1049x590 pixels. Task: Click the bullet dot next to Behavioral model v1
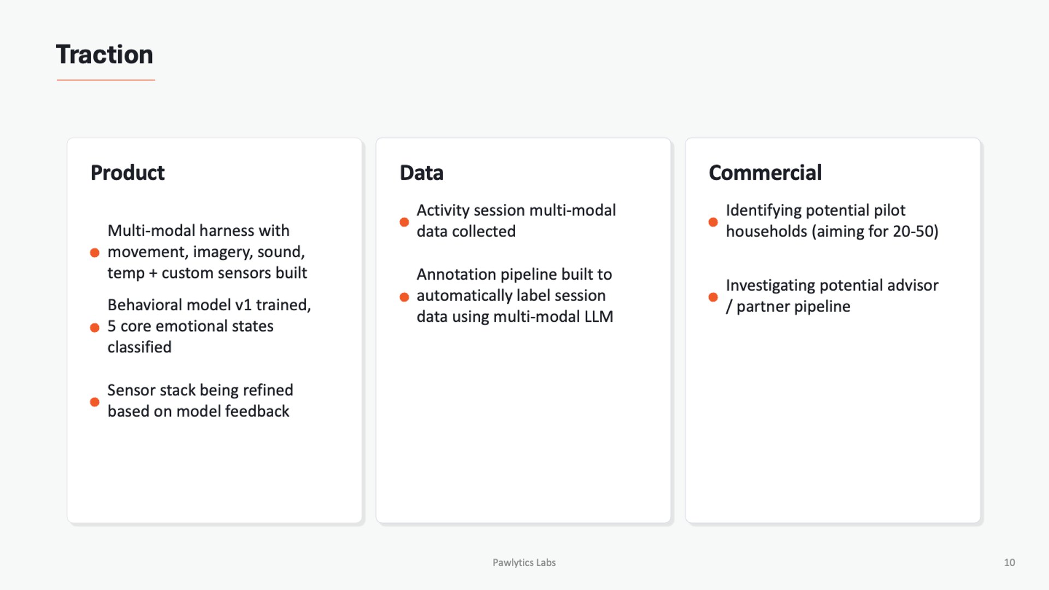point(95,328)
